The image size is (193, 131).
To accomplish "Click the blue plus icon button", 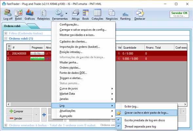I will tap(44, 115).
